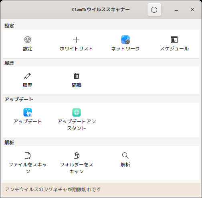Open the 履歴 pencil icon
The height and width of the screenshot is (198, 202).
click(28, 76)
